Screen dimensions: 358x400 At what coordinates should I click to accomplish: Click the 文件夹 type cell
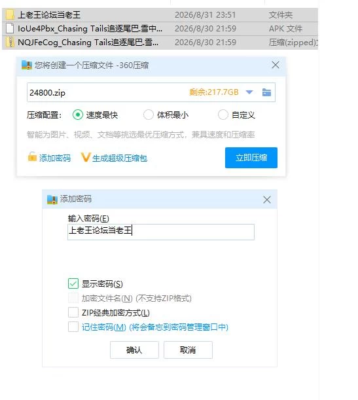pos(281,15)
